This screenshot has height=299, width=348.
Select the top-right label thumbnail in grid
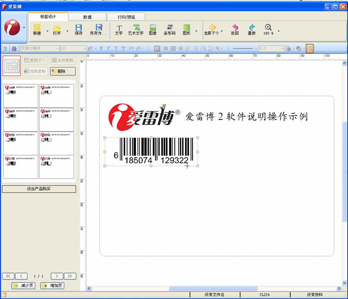pyautogui.click(x=57, y=96)
